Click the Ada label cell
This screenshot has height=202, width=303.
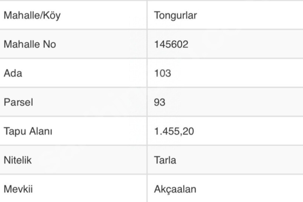coord(12,73)
